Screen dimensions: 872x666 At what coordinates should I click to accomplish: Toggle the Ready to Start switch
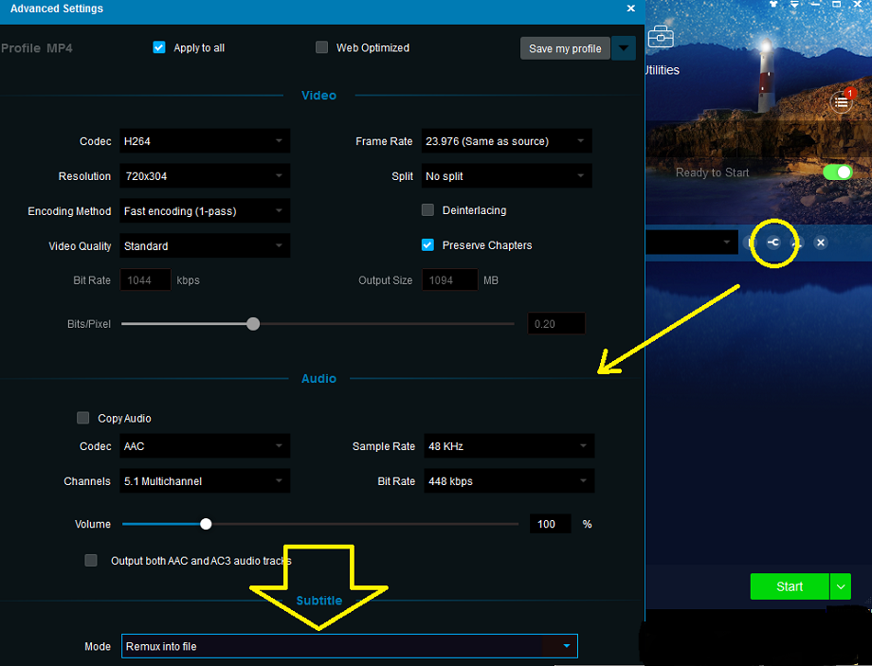(837, 172)
